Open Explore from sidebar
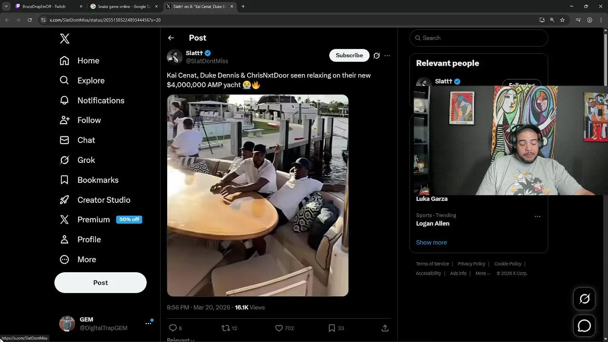This screenshot has width=608, height=342. point(82,81)
